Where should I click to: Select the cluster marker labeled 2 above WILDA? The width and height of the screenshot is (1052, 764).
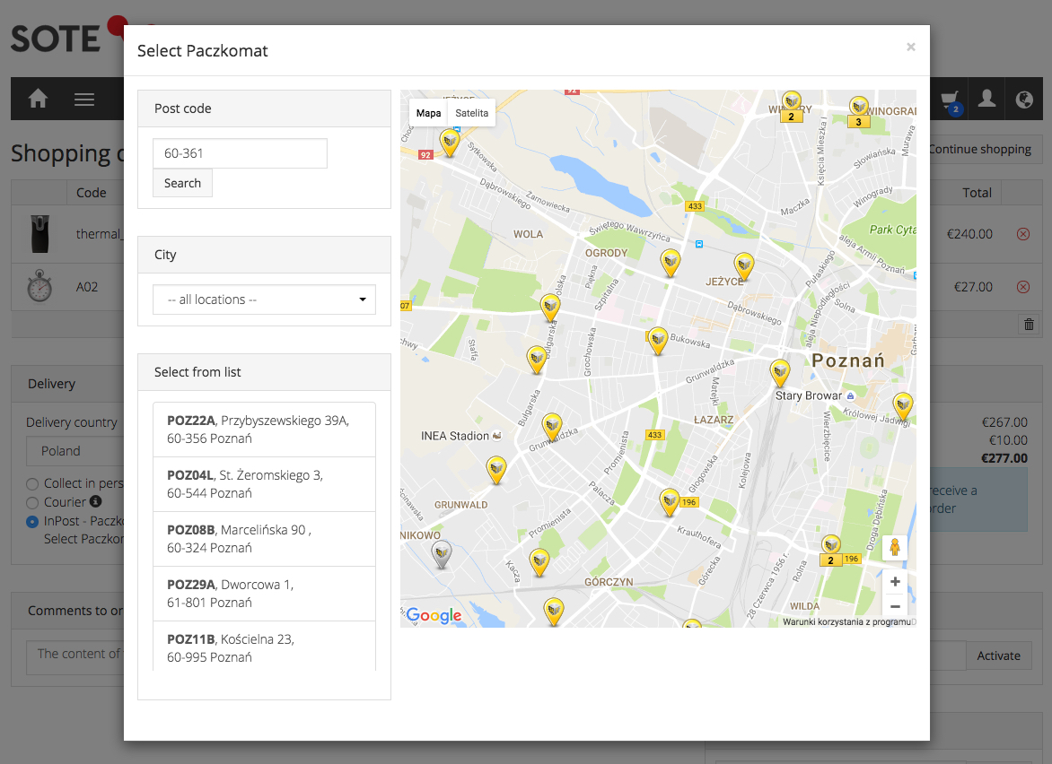[830, 551]
